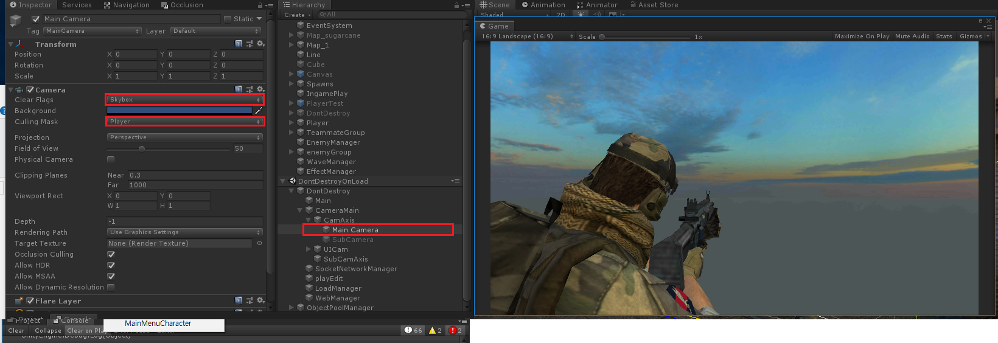Open Flare Layer gear settings menu
The height and width of the screenshot is (343, 998).
pyautogui.click(x=260, y=300)
